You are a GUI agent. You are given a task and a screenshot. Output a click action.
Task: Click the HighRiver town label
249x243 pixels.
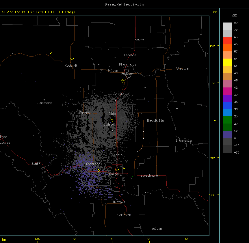[124, 214]
